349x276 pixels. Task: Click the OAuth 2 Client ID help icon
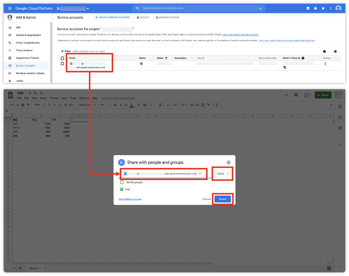[303, 58]
